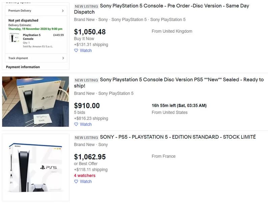Screen dimensions: 268x203
Task: Expand the Premium Delivery chevron arrow
Action: tap(63, 11)
